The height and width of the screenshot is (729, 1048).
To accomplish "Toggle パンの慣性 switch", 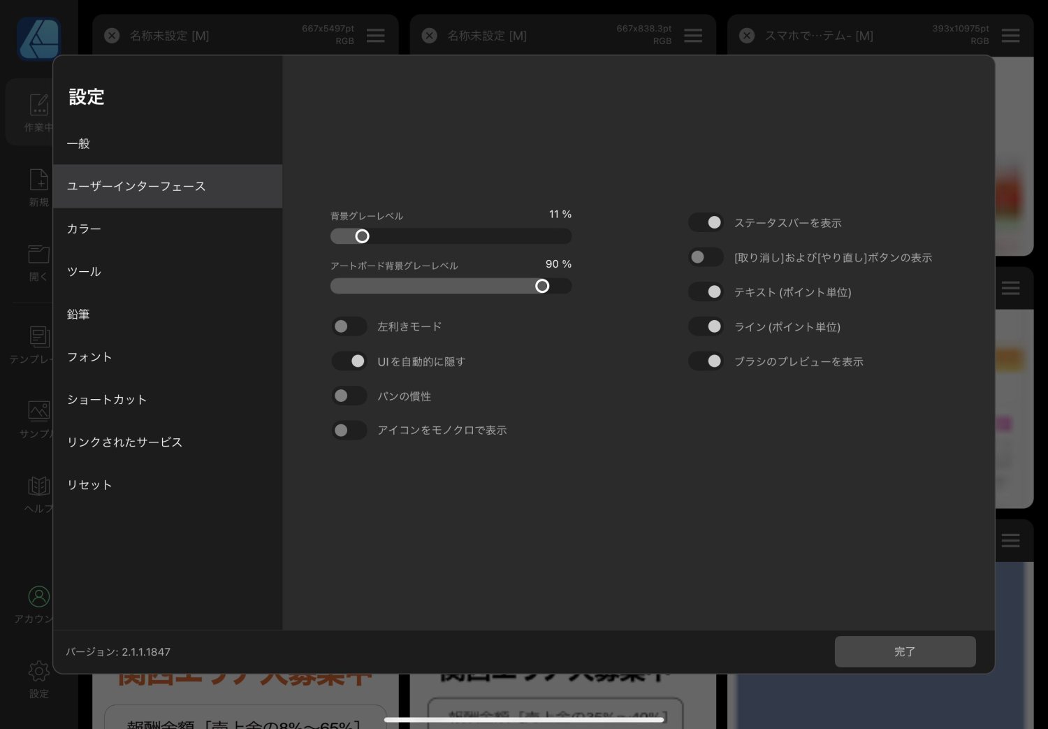I will click(x=349, y=396).
